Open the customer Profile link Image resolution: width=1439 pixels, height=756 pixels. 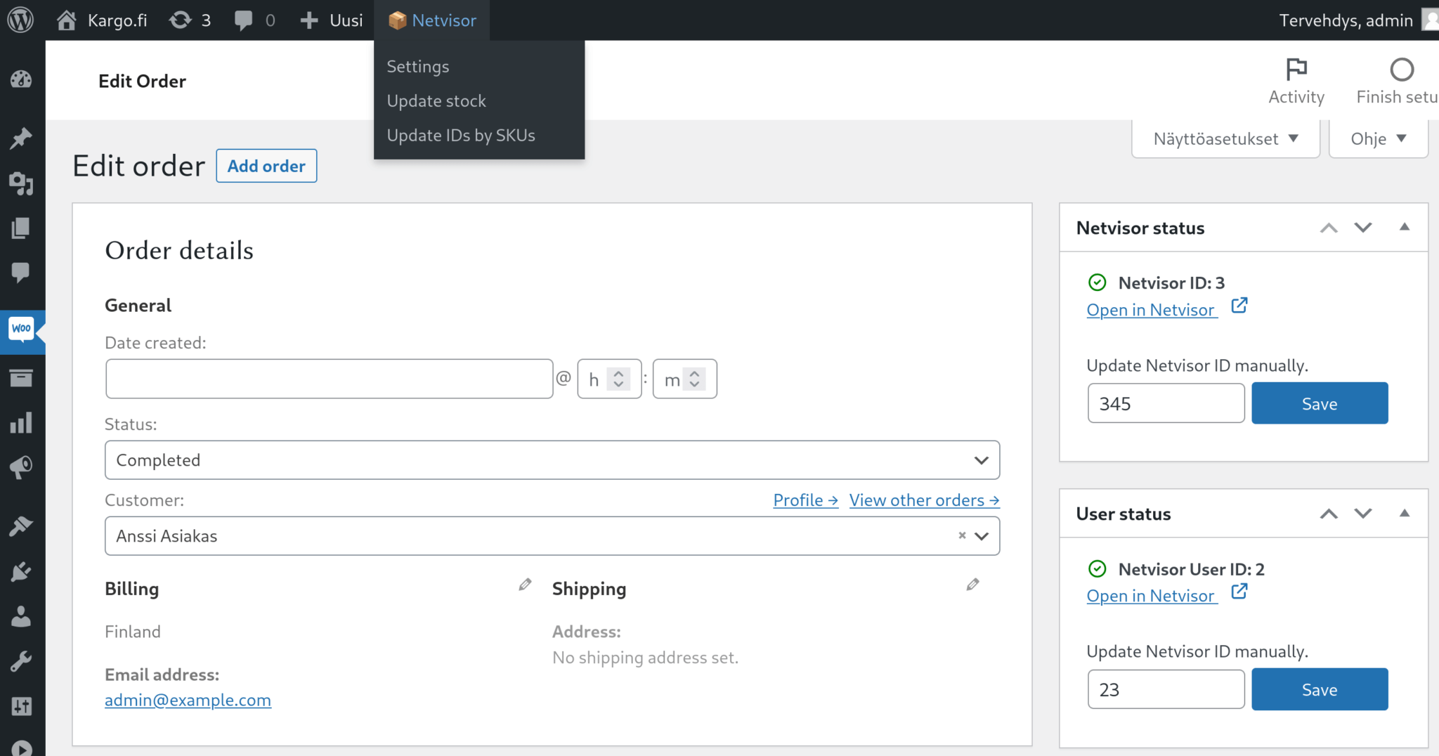coord(805,500)
